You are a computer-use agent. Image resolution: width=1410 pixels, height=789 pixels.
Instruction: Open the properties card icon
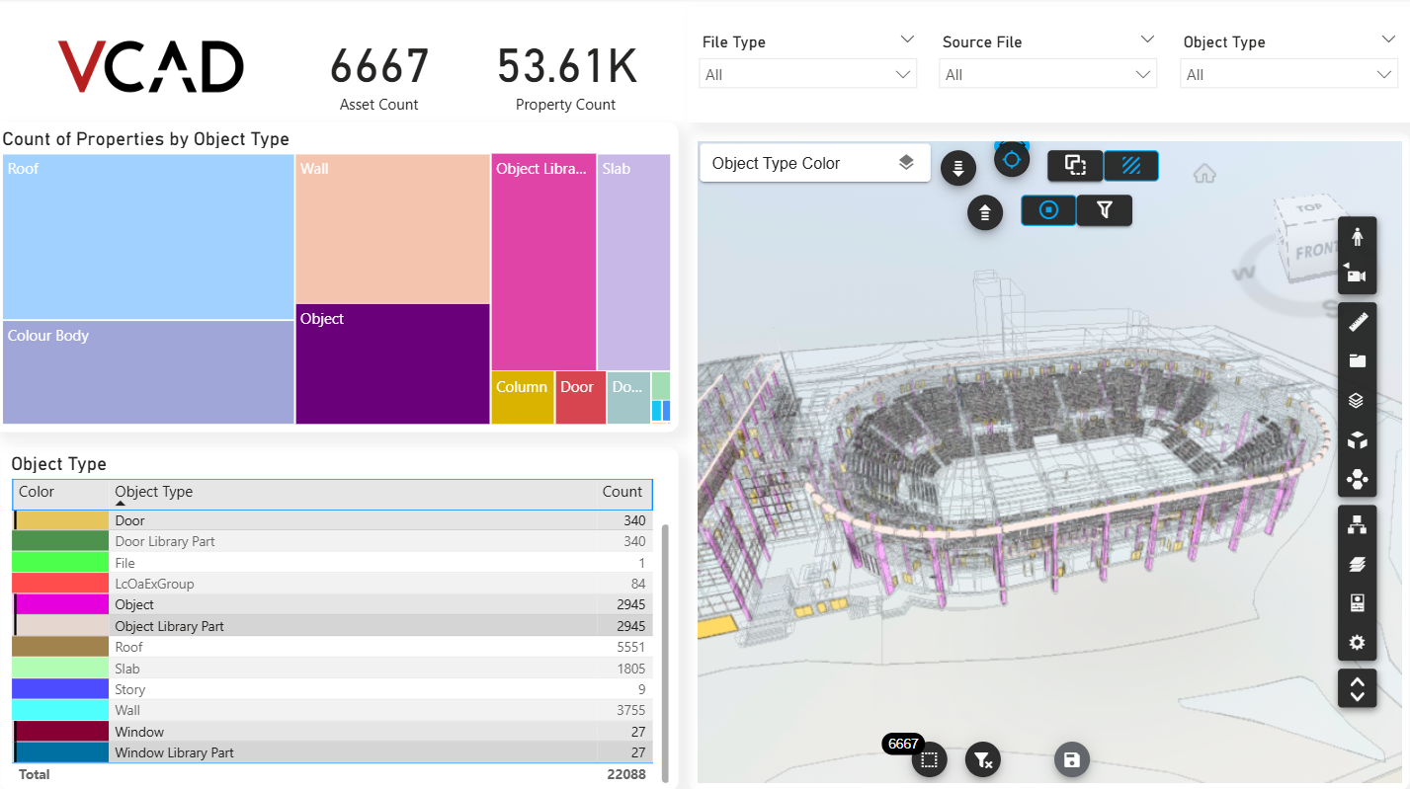(1358, 603)
